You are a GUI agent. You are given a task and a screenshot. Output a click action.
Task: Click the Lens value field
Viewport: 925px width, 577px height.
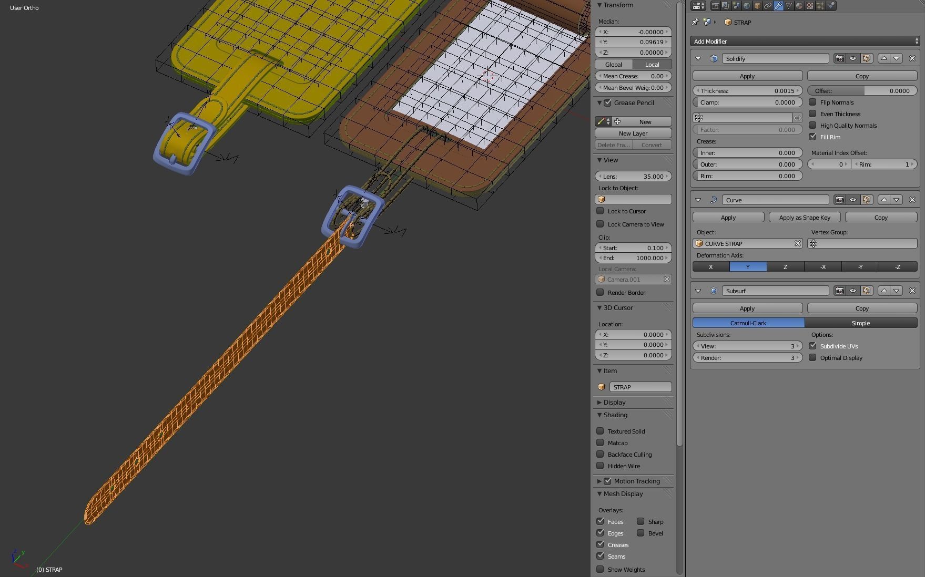coord(633,177)
